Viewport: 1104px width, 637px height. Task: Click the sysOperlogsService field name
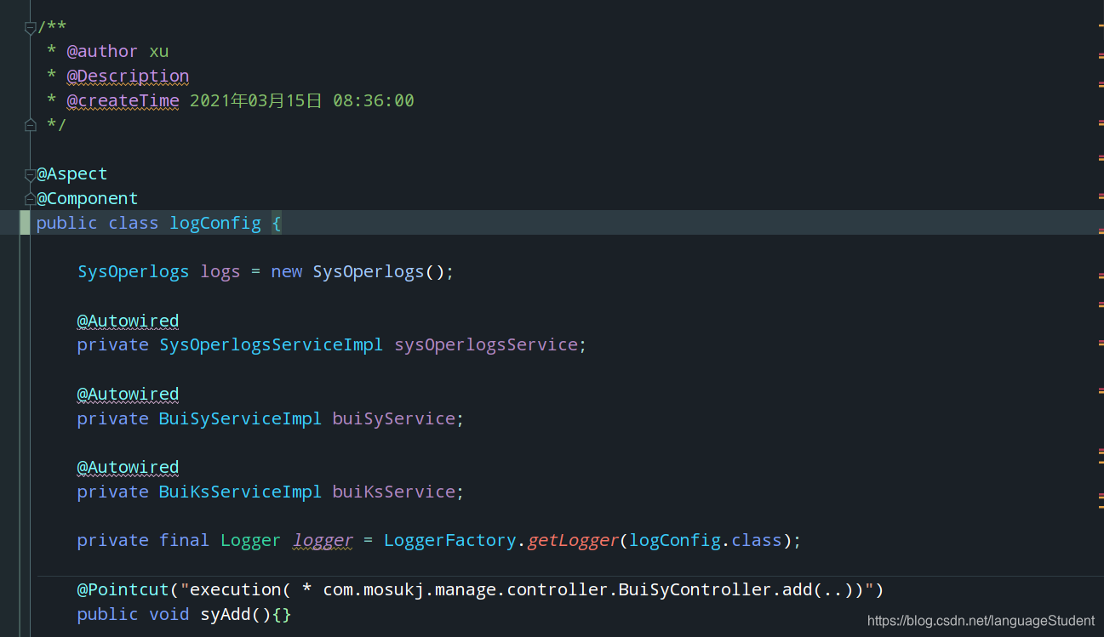coord(486,344)
